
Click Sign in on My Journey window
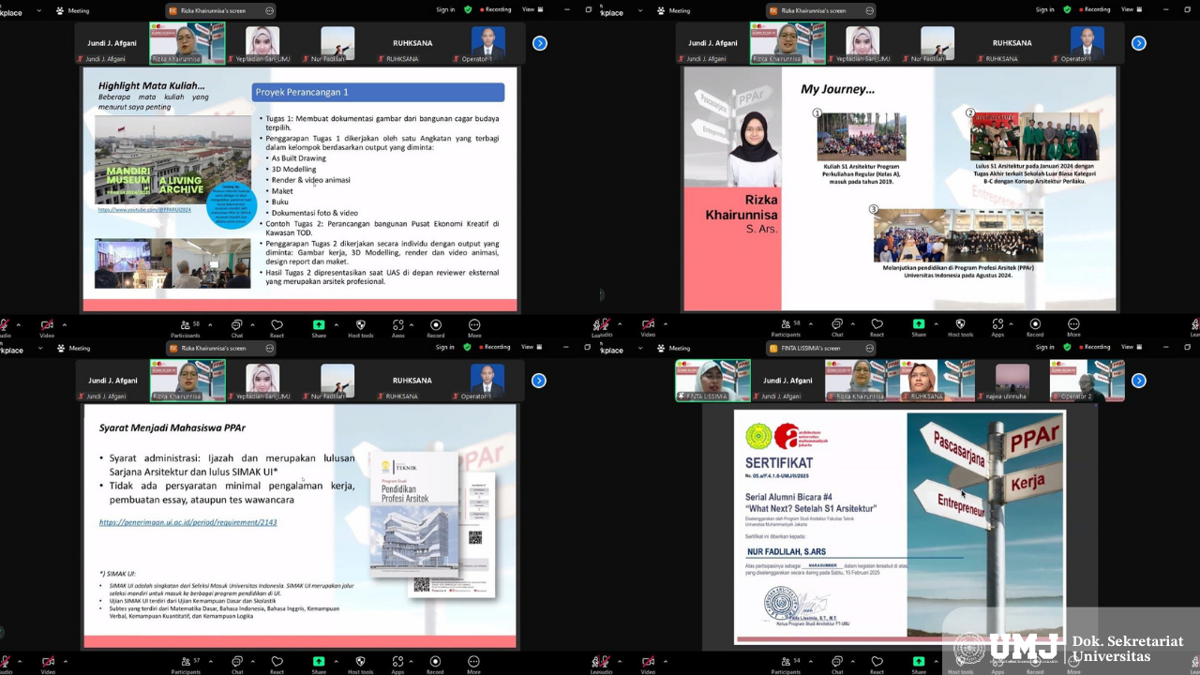[x=1045, y=9]
